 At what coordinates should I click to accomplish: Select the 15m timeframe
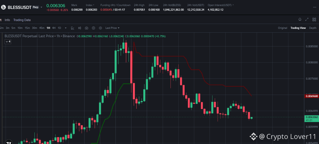27,28
